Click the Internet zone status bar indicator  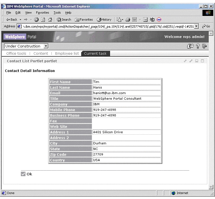[180, 193]
